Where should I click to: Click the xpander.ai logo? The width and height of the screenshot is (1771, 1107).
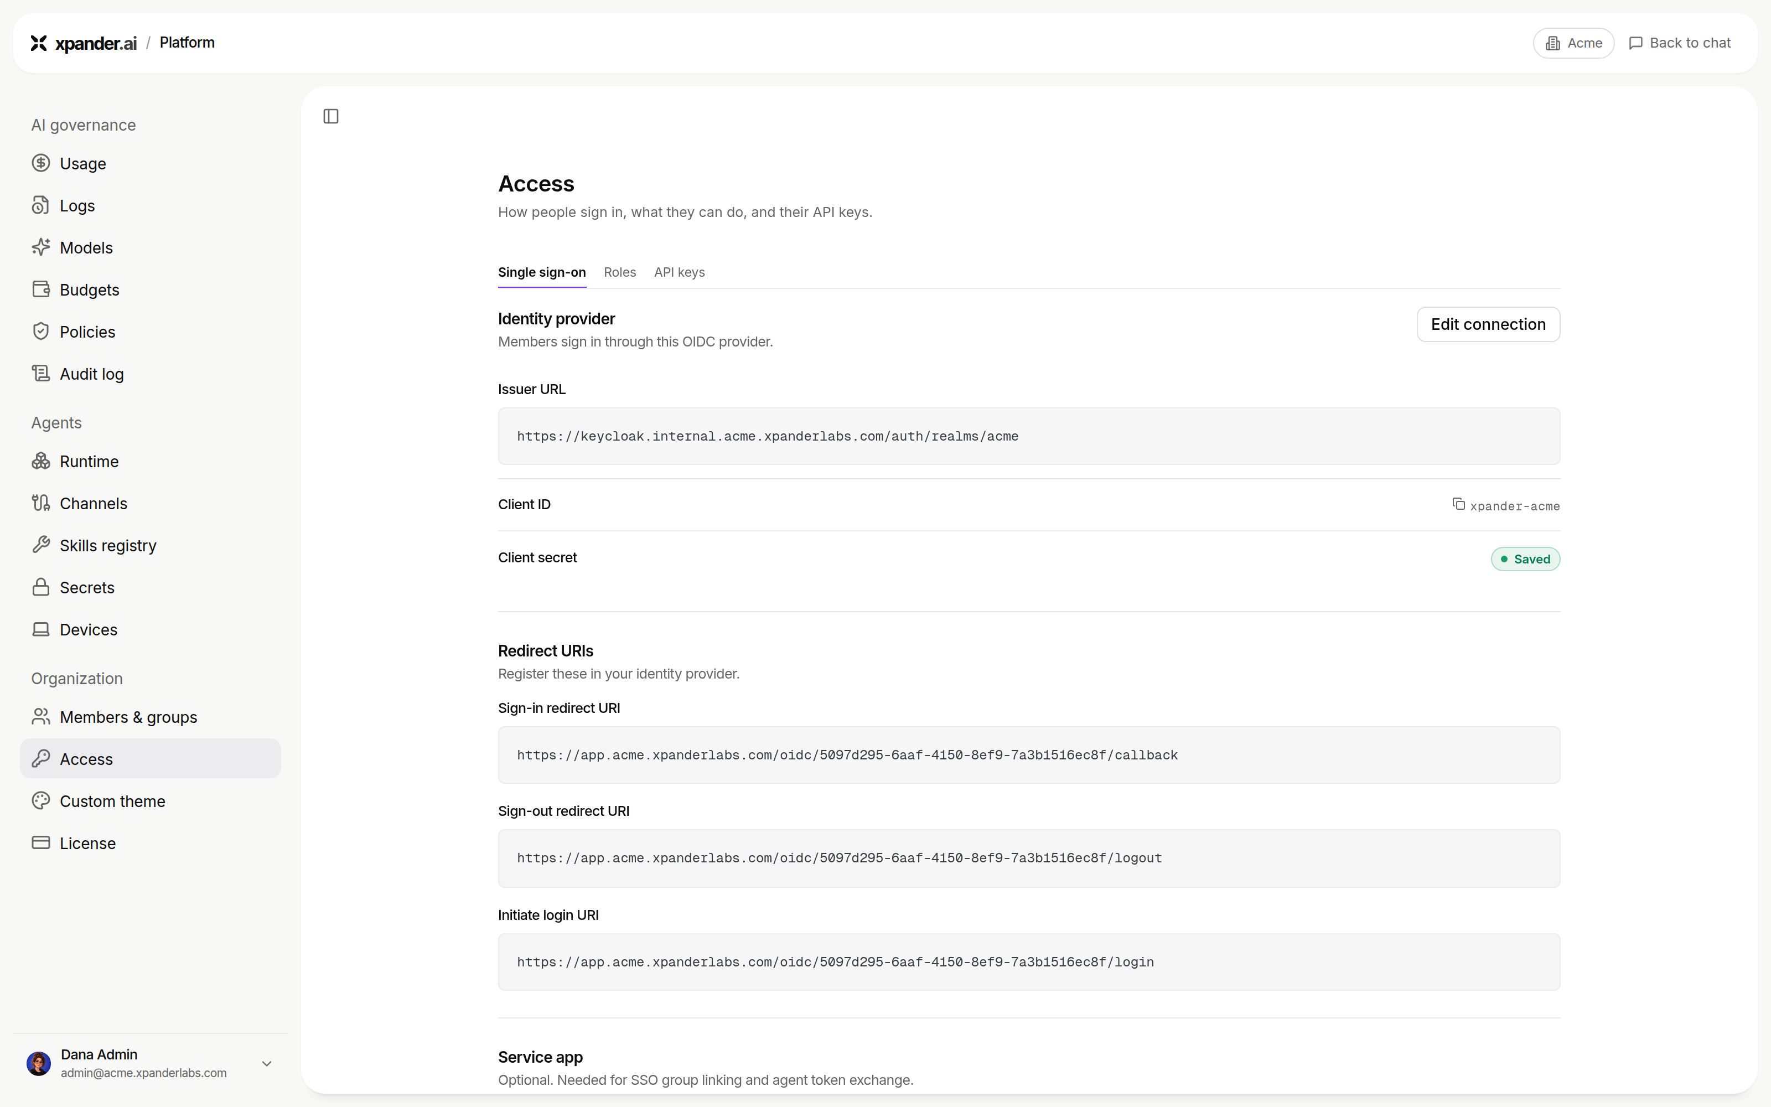pyautogui.click(x=84, y=43)
